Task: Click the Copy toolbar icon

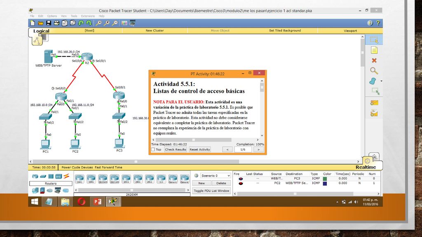Action: pyautogui.click(x=65, y=23)
